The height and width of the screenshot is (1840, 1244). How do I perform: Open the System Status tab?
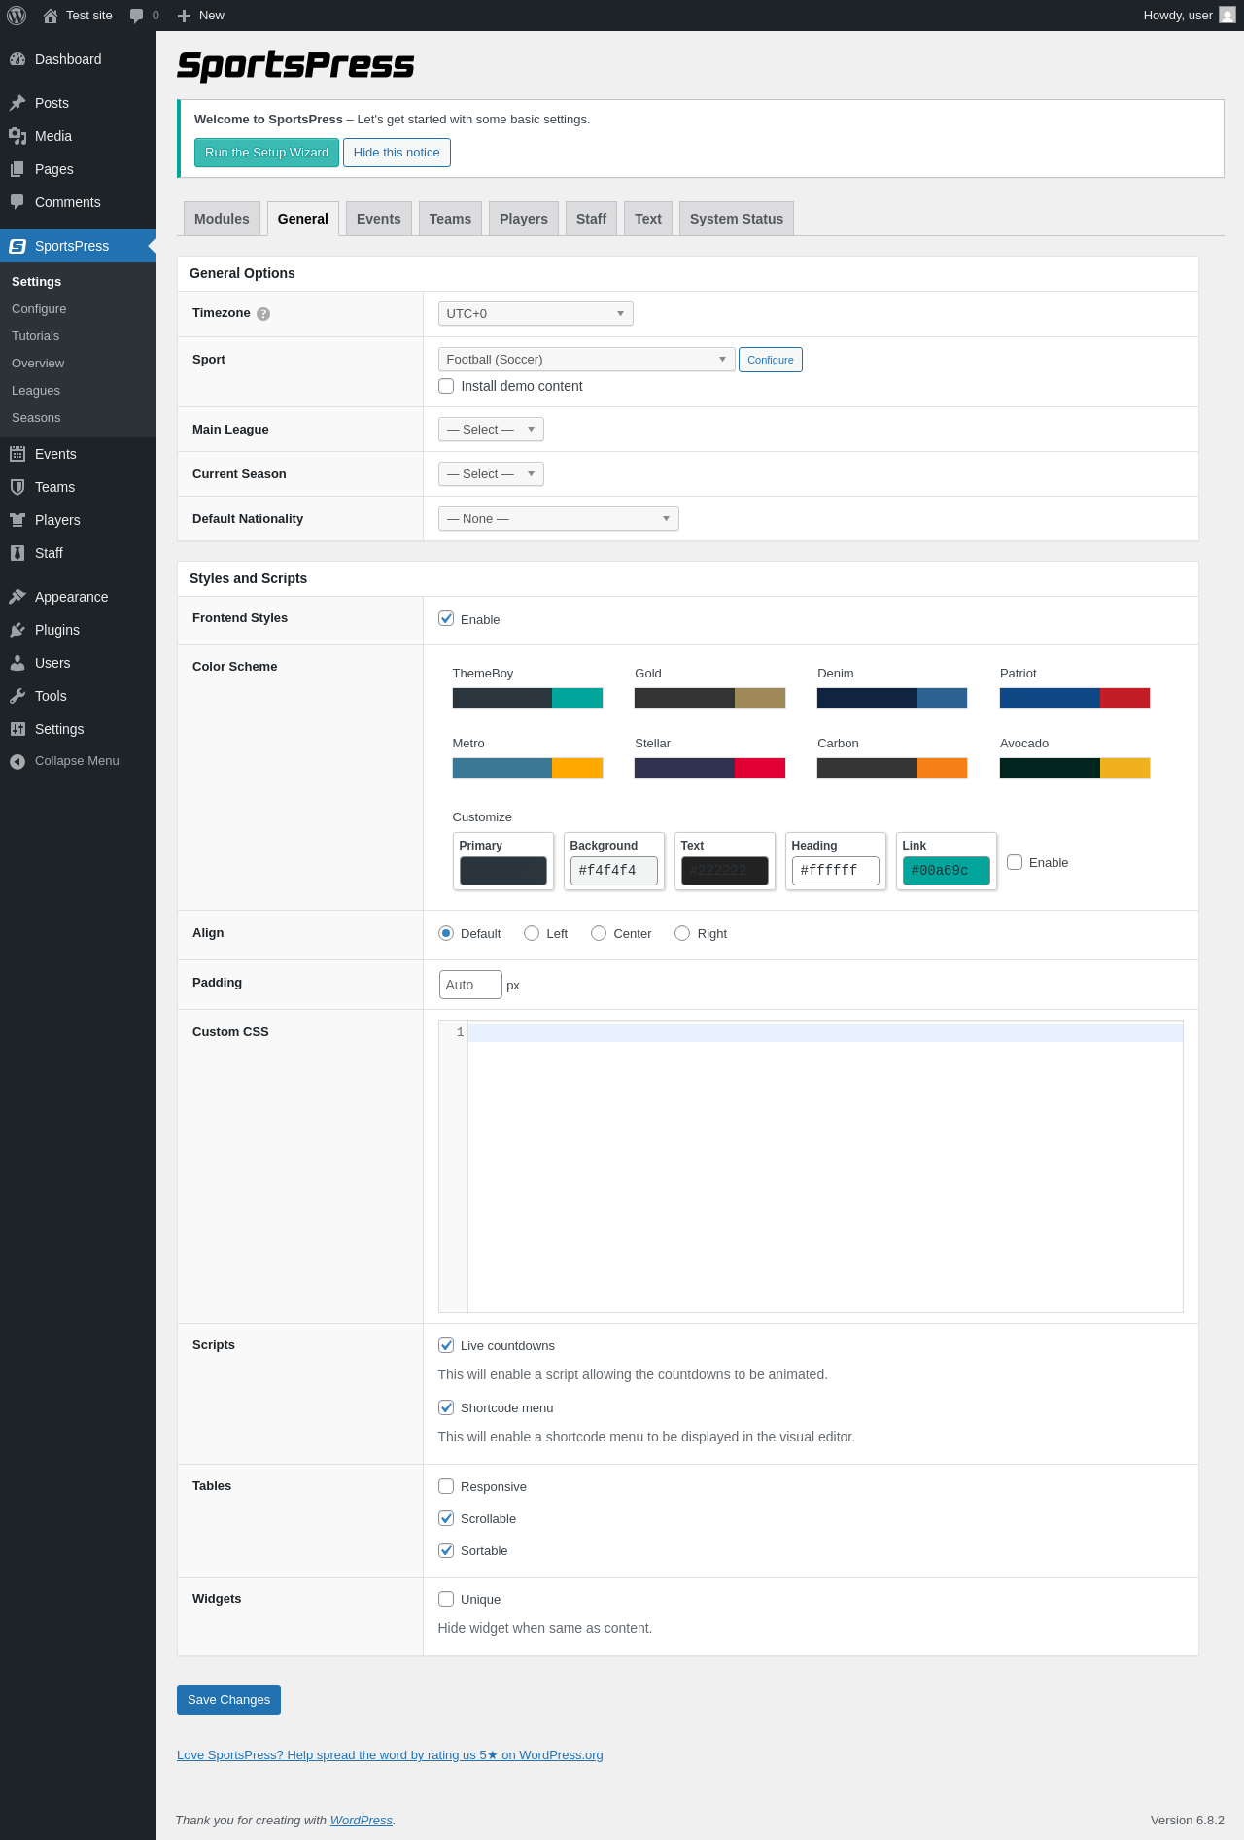click(737, 219)
